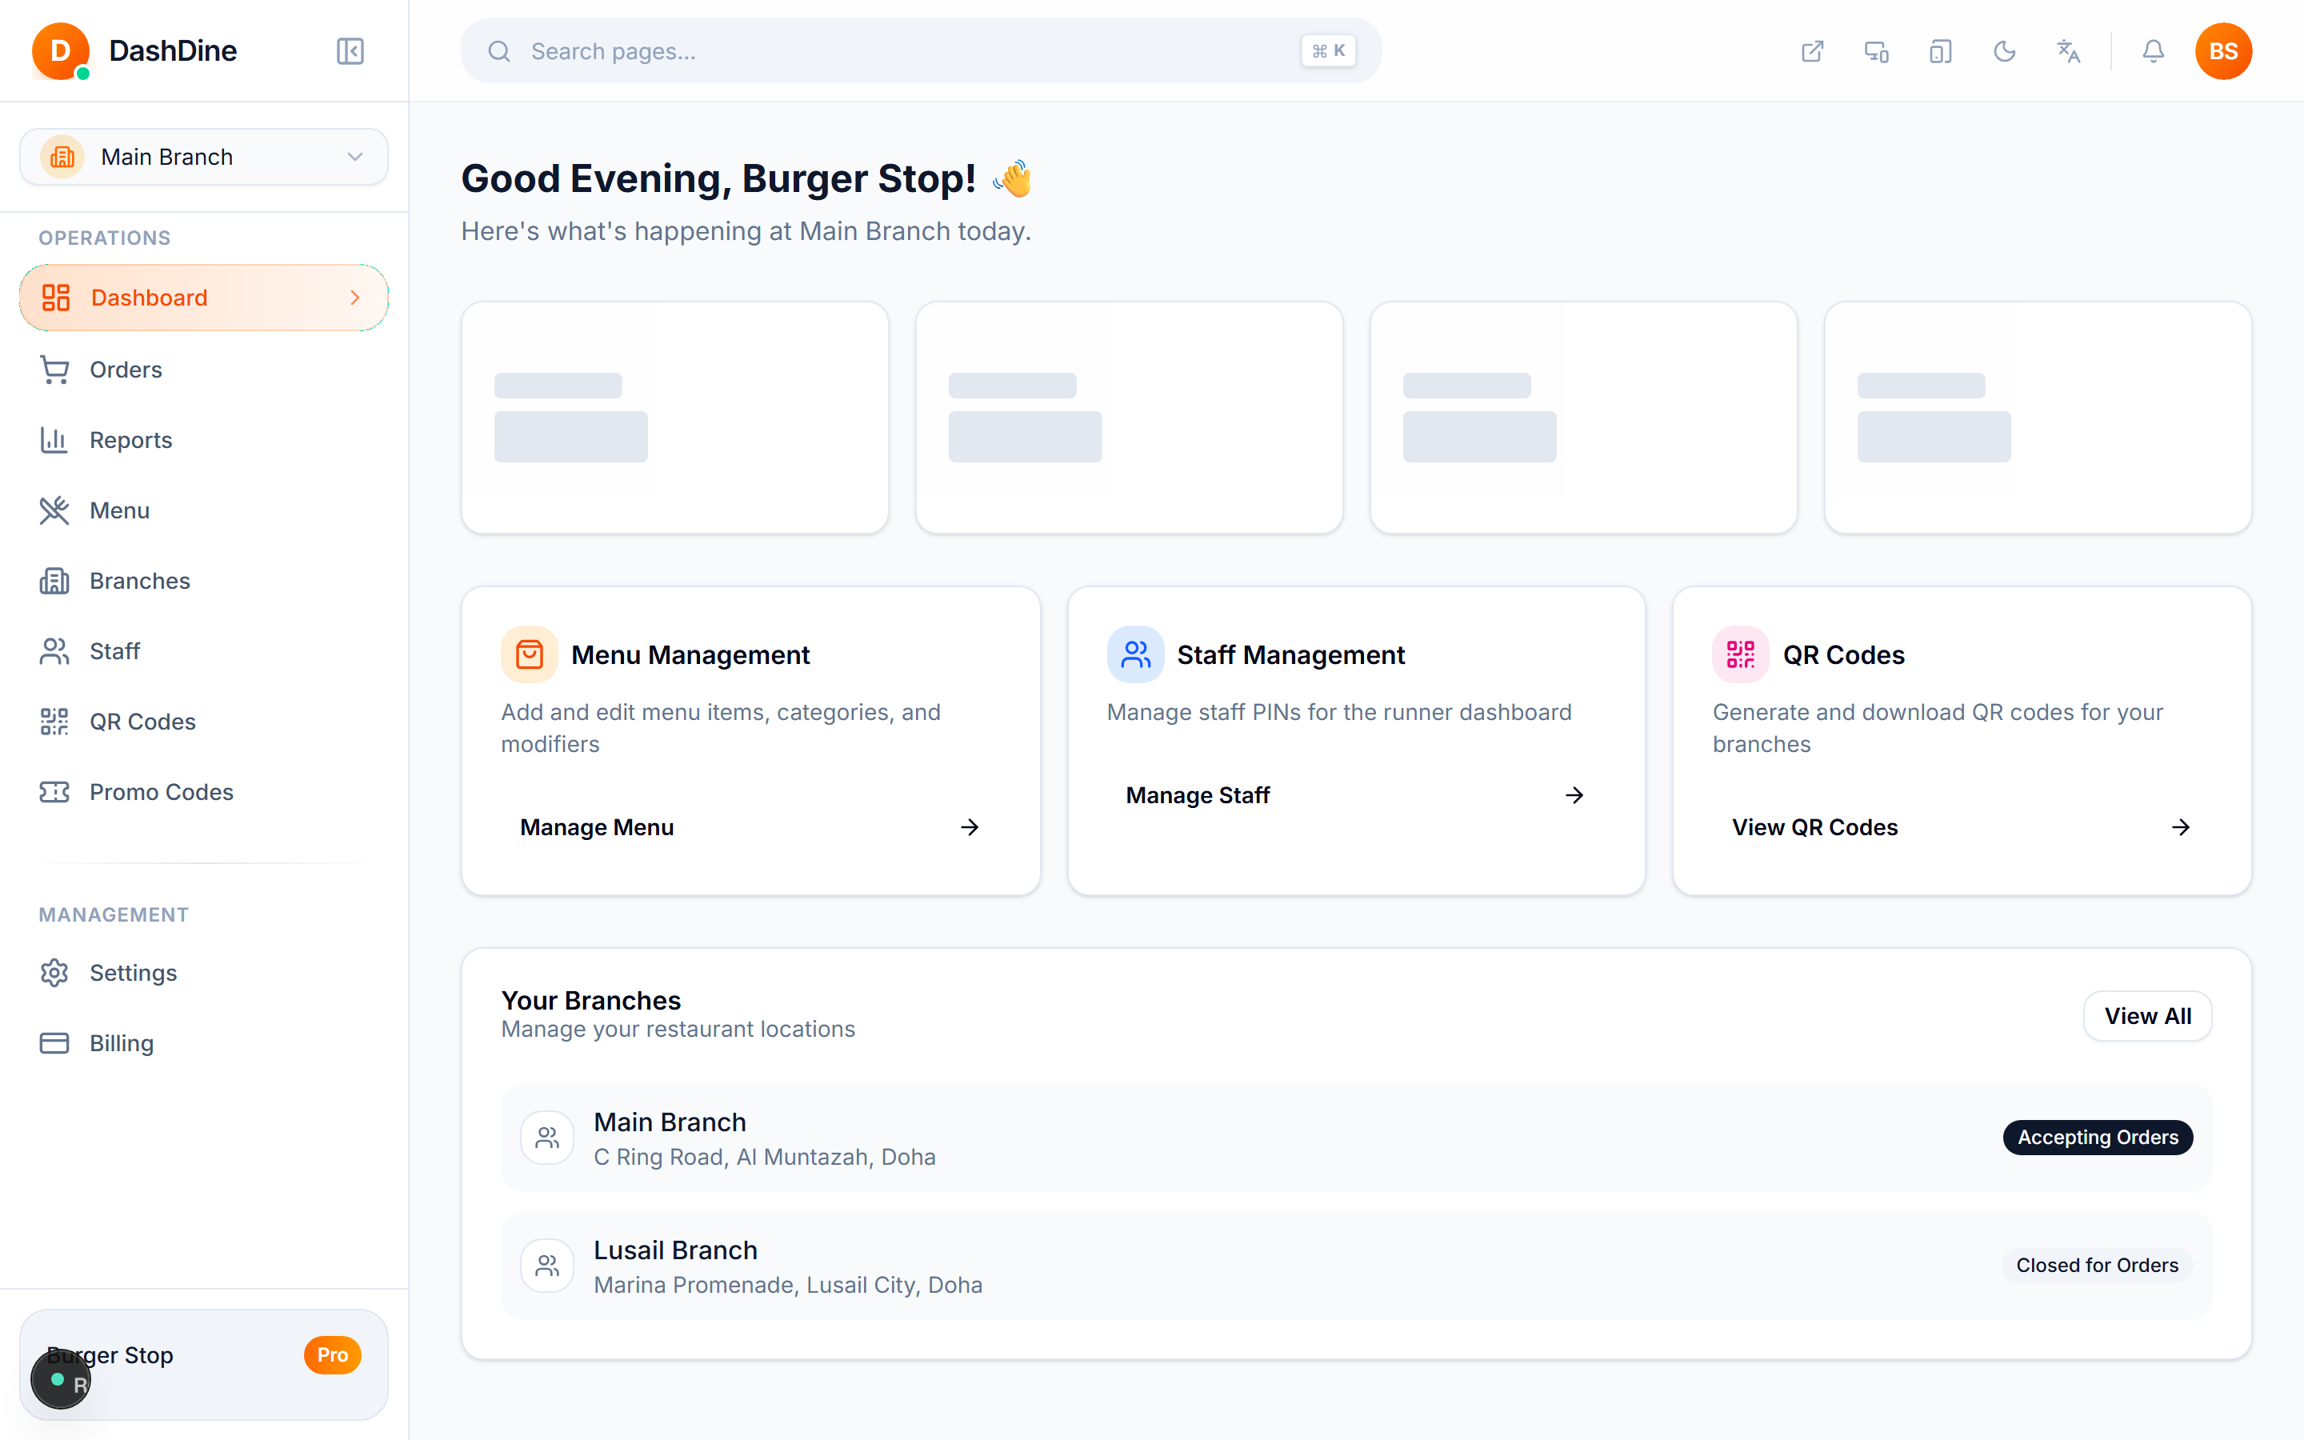Viewport: 2304px width, 1440px height.
Task: Click the DashDine logo icon
Action: point(61,50)
